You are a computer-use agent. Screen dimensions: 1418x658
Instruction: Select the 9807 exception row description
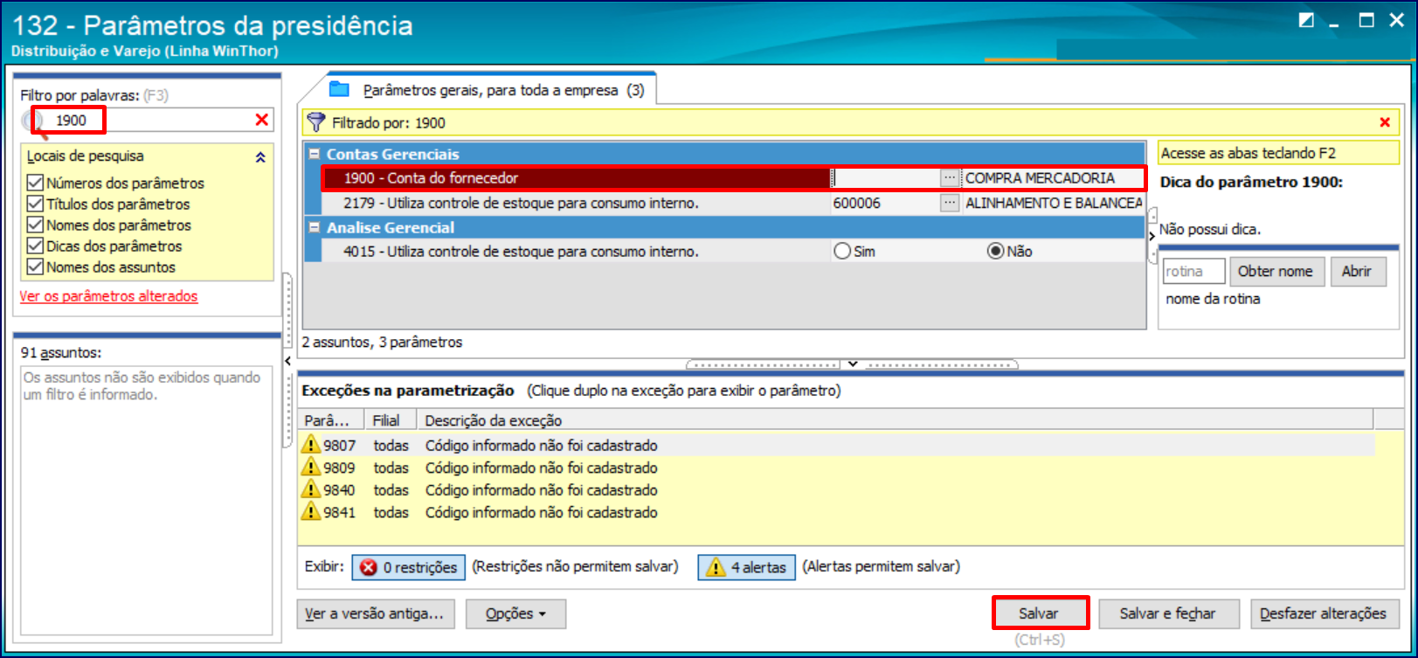coord(542,445)
